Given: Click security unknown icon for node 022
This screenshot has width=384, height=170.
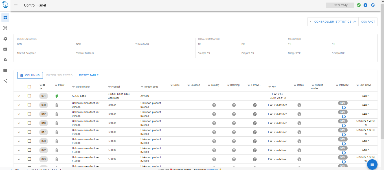Looking at the screenshot, I should pyautogui.click(x=214, y=150).
